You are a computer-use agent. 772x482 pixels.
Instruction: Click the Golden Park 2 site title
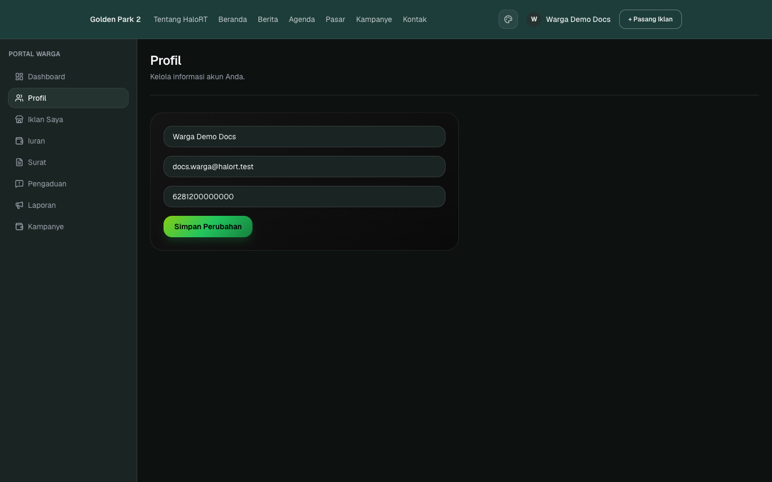[x=115, y=19]
